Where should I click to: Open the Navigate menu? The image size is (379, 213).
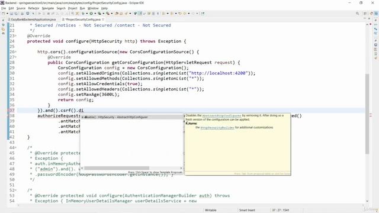pos(48,8)
